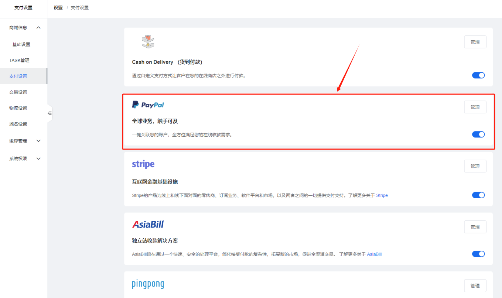
Task: Open the Stripe 管理 button
Action: [x=475, y=166]
